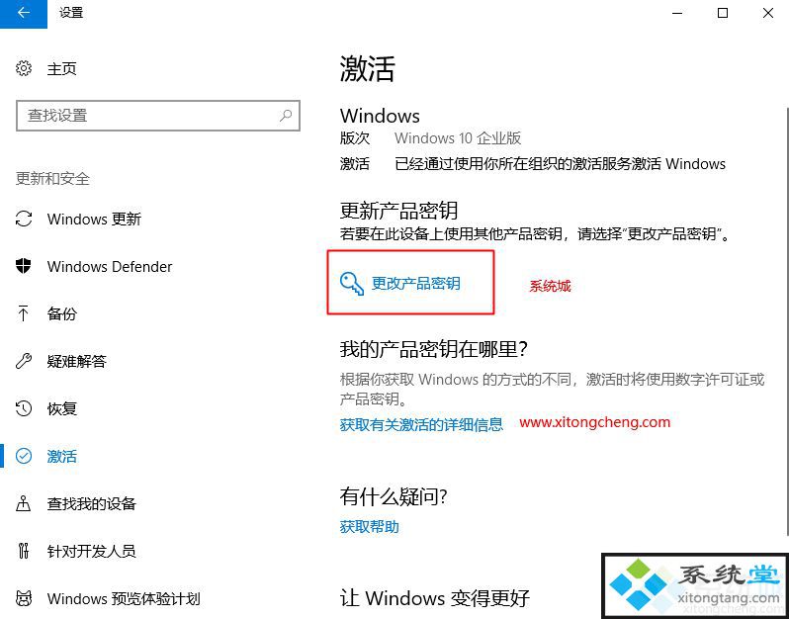Click the 获取帮助 link
The width and height of the screenshot is (789, 619).
pyautogui.click(x=370, y=527)
